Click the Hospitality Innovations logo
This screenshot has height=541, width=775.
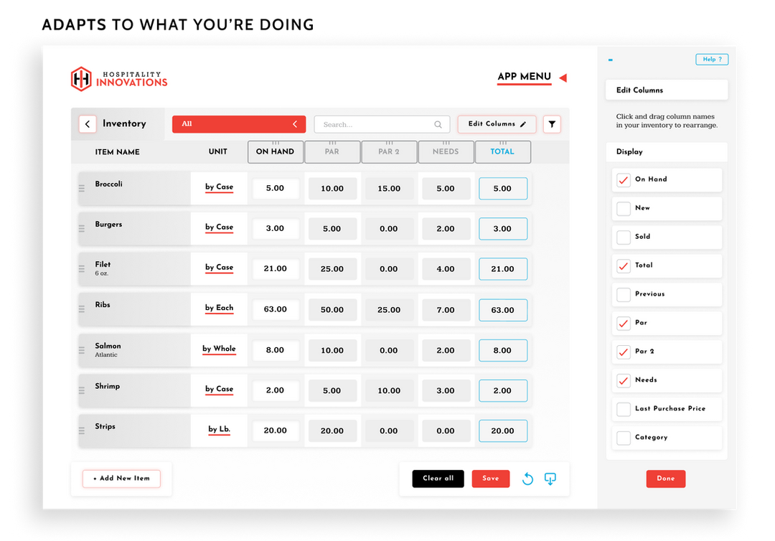[118, 79]
